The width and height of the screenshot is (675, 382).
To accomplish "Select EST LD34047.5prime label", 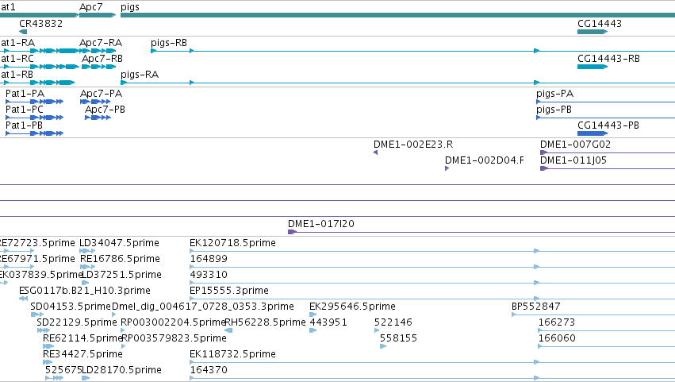I will 119,243.
